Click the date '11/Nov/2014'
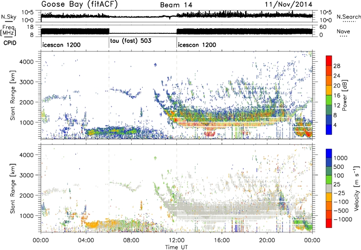The image size is (361, 250). coord(288,5)
